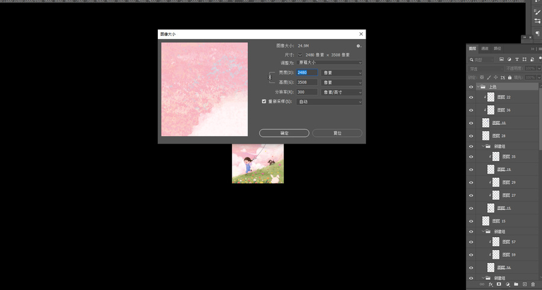Collapse the Layers panel double-arrow icon
Screen dimensions: 542x290
[533, 49]
